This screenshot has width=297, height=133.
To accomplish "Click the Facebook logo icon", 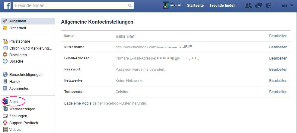I will 6,5.
